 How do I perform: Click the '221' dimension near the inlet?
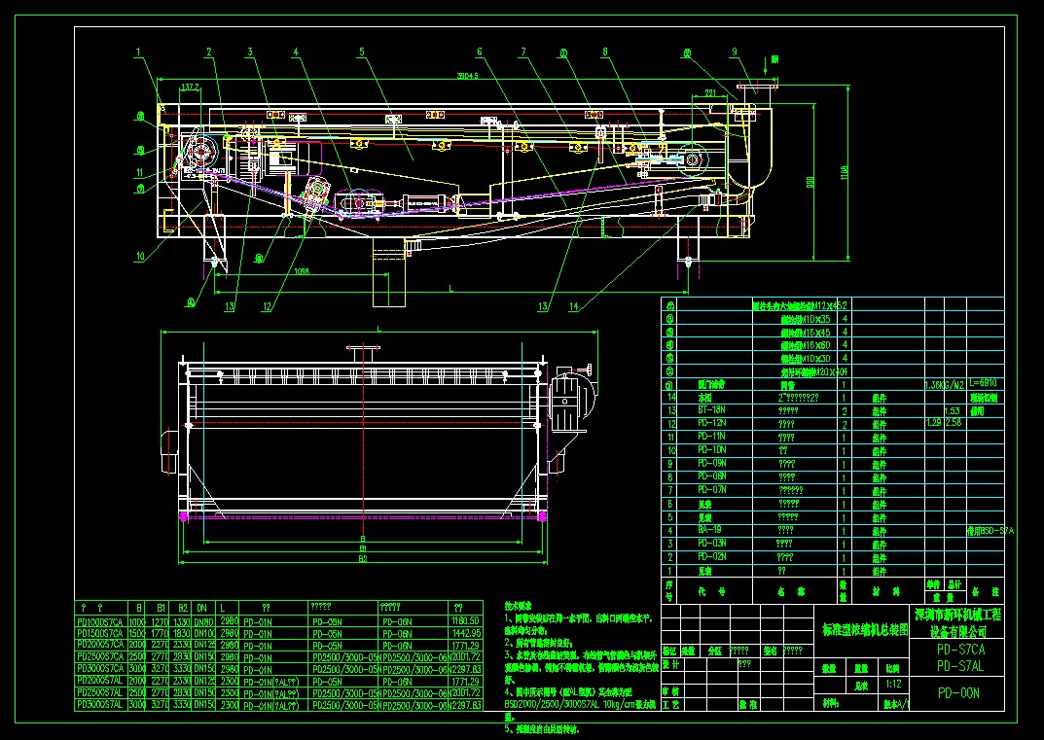click(x=709, y=93)
